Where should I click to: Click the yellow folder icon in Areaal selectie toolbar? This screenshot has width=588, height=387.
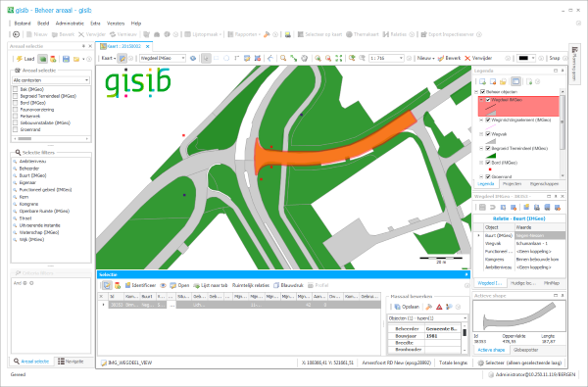click(76, 59)
